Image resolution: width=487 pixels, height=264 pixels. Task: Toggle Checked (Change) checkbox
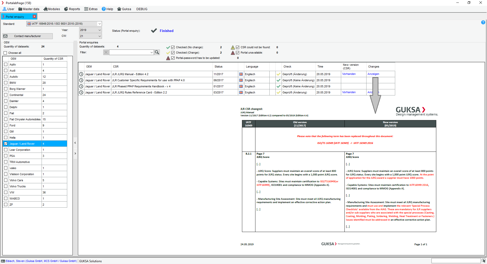[x=173, y=53]
